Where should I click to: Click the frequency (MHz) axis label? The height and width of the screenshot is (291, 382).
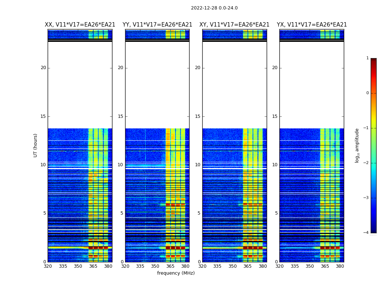(176, 273)
